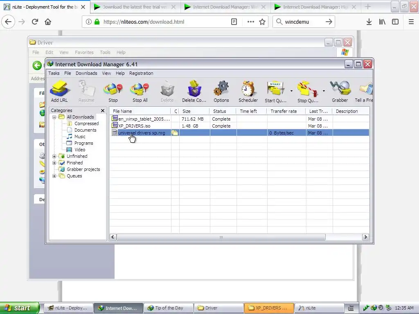The image size is (419, 314).
Task: Sort by Description column header
Action: coord(351,111)
